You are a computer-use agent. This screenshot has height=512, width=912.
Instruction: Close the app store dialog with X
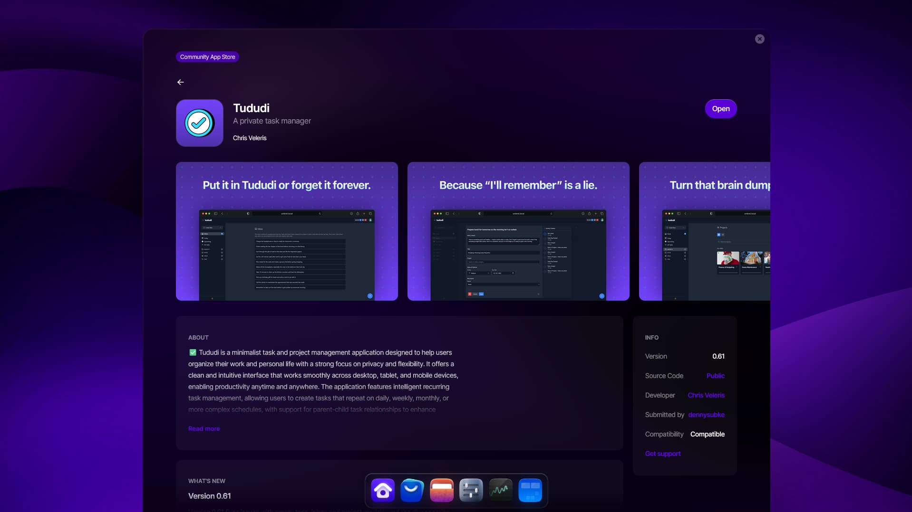(760, 39)
